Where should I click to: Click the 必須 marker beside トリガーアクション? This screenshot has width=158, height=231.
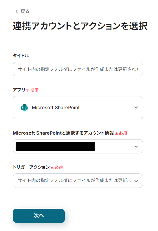59,167
